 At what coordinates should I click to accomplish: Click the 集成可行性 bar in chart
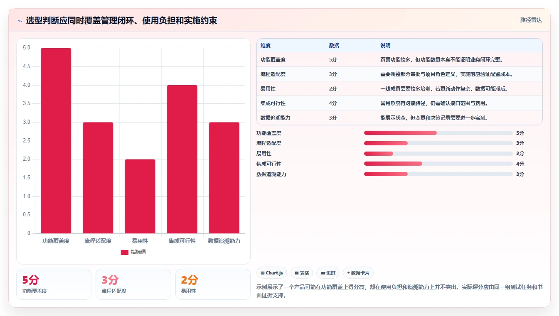point(182,159)
